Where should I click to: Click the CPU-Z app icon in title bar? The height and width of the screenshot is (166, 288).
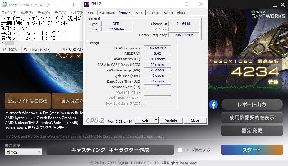pos(87,4)
